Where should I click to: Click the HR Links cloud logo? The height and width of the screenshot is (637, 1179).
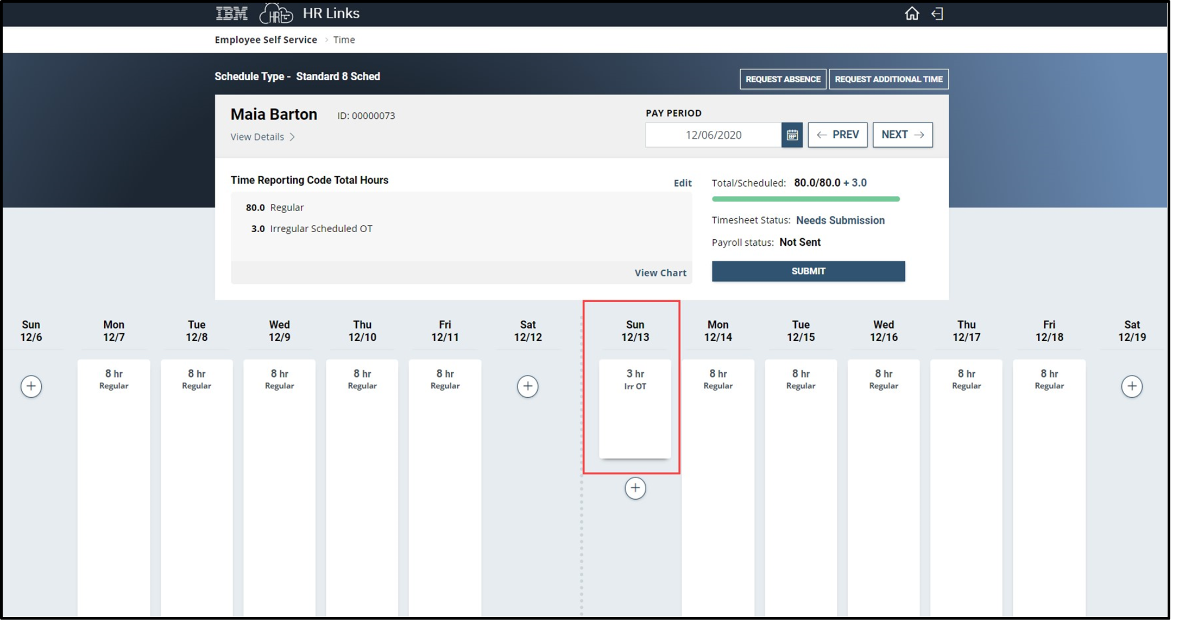point(276,13)
